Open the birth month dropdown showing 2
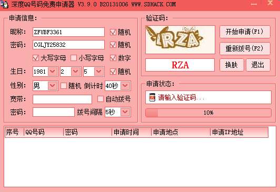 click(x=76, y=72)
